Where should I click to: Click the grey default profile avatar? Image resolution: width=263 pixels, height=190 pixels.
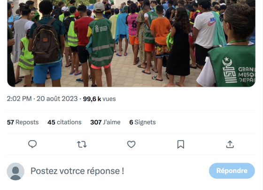point(15,171)
